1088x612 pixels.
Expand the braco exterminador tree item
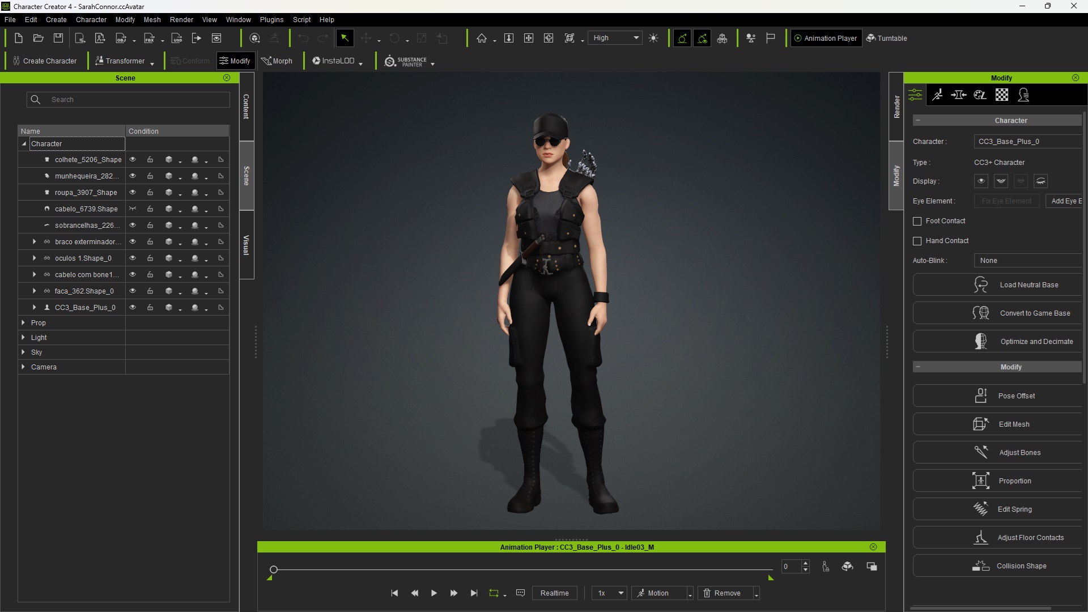pyautogui.click(x=35, y=242)
